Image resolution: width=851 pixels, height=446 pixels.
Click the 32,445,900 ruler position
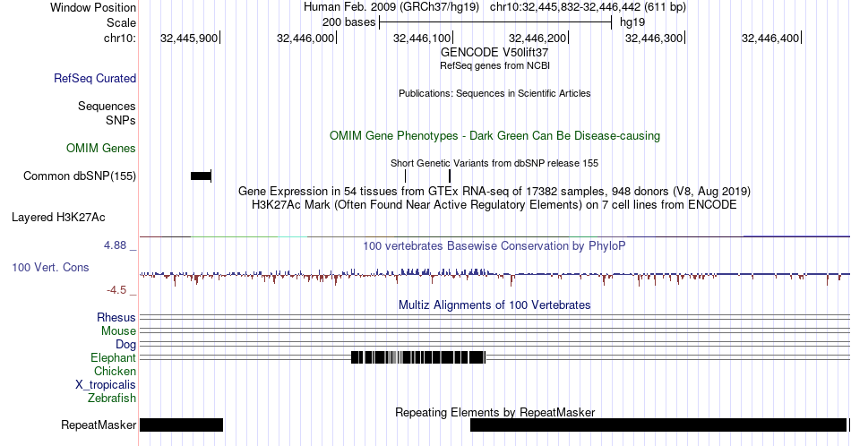[x=189, y=38]
